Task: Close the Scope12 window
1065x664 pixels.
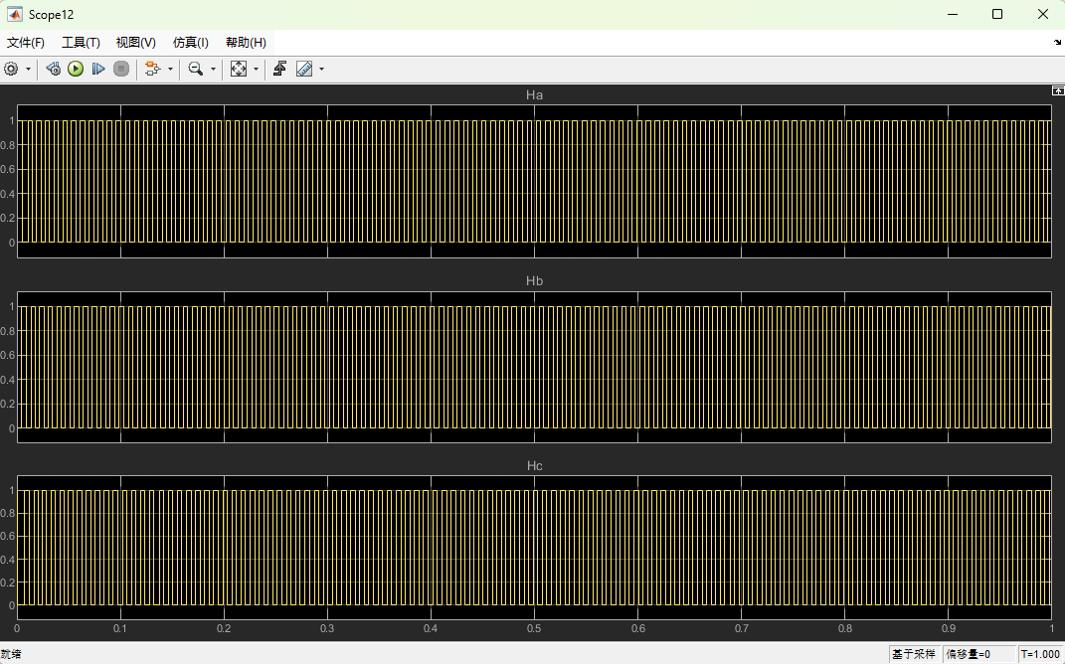Action: (1043, 14)
